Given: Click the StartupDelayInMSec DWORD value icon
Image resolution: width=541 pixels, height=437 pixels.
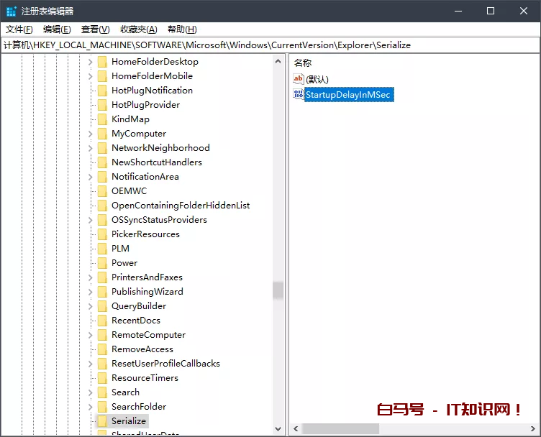Looking at the screenshot, I should coord(299,95).
